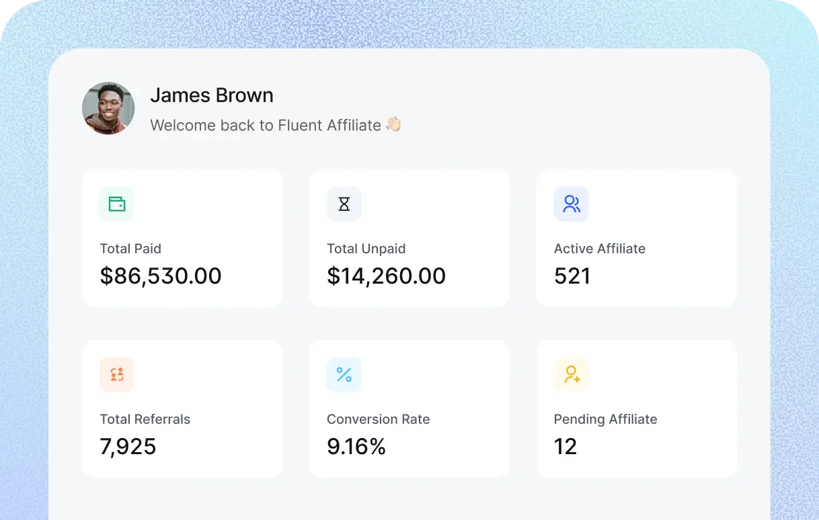Click the percent icon for Conversion Rate
Image resolution: width=819 pixels, height=520 pixels.
[x=344, y=375]
